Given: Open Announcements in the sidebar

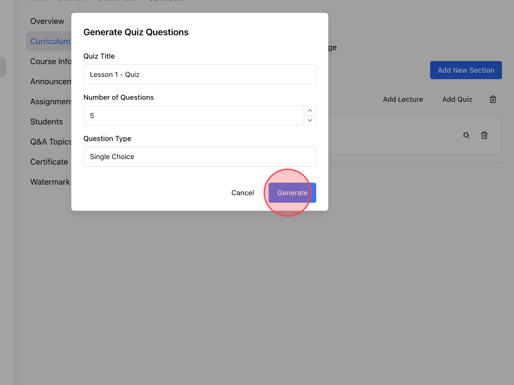Looking at the screenshot, I should pyautogui.click(x=51, y=82).
